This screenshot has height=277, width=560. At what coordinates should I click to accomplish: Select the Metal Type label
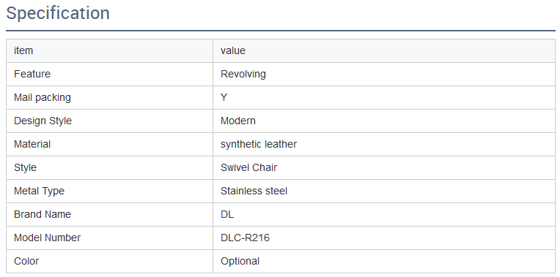pos(110,191)
